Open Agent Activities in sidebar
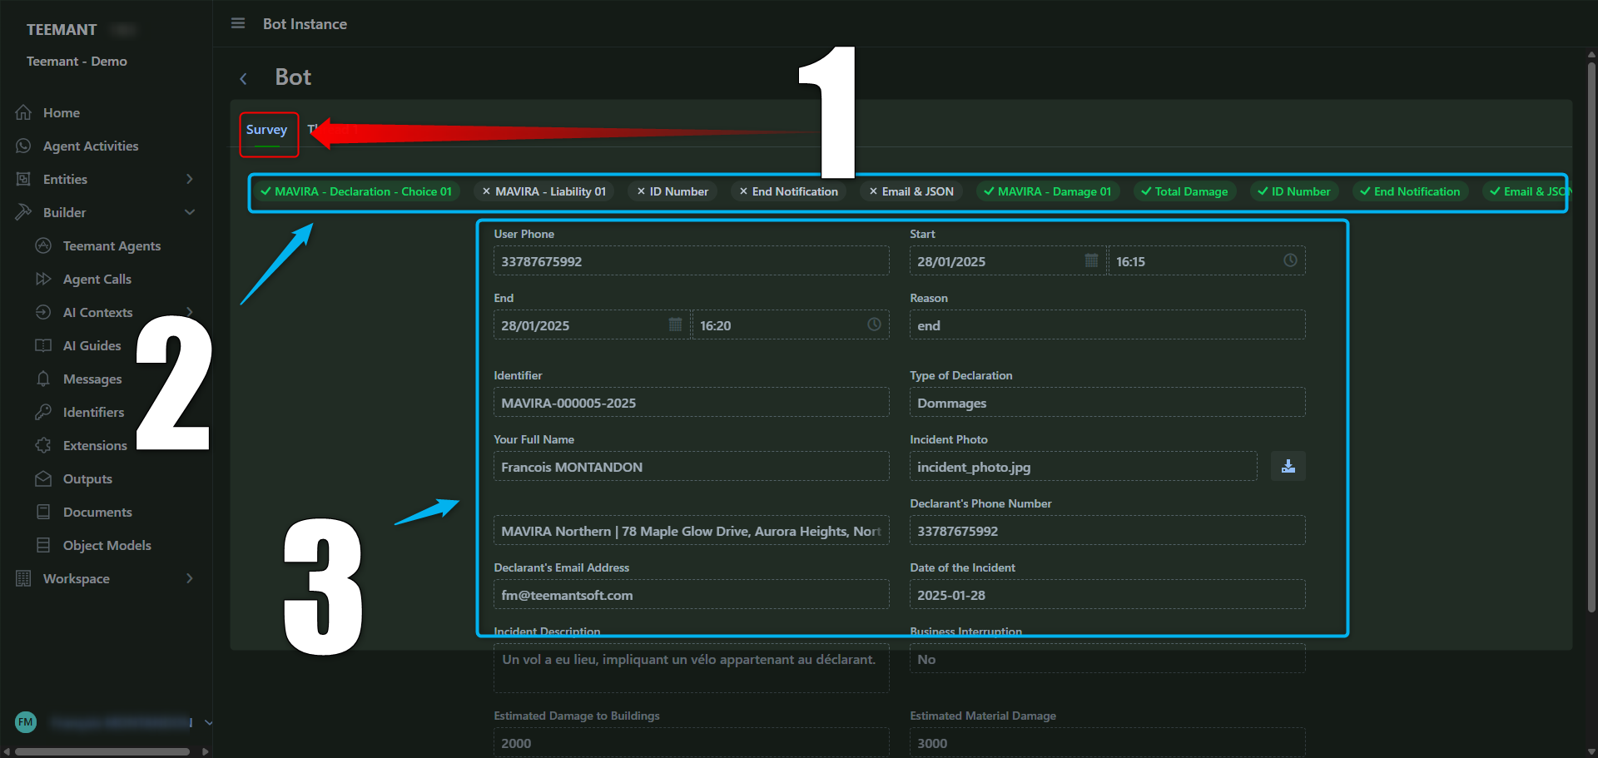Screen dimensions: 1598x758 pos(90,146)
